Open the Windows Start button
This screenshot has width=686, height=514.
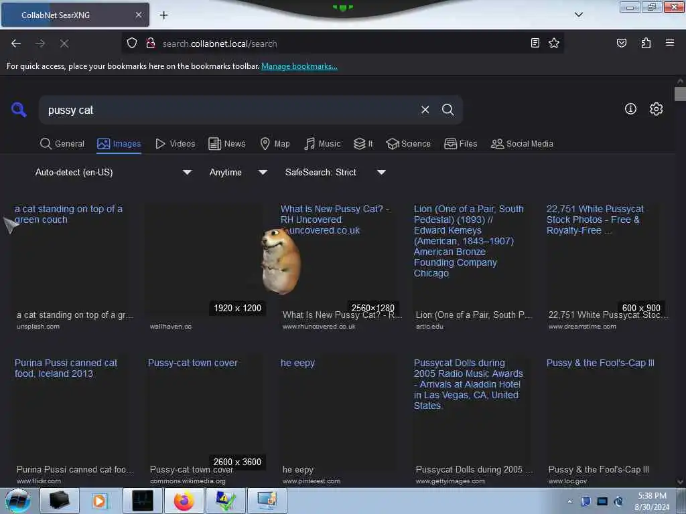click(x=17, y=501)
